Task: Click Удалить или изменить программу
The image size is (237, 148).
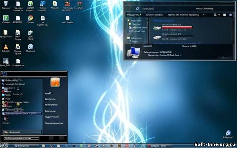Action: pos(183,15)
